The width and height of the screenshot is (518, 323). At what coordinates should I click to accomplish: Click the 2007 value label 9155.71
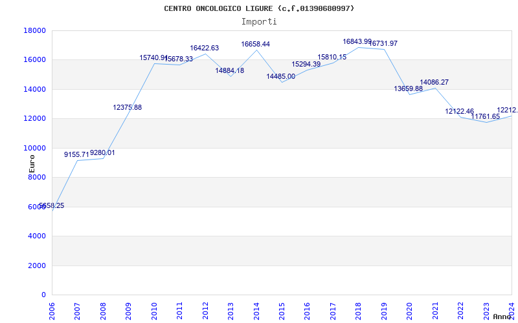pos(76,155)
